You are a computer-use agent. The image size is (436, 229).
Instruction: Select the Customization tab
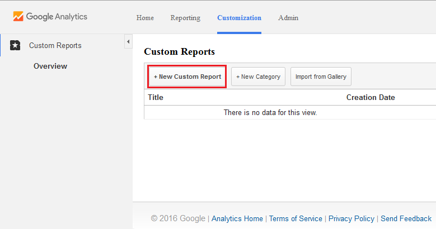(x=239, y=18)
